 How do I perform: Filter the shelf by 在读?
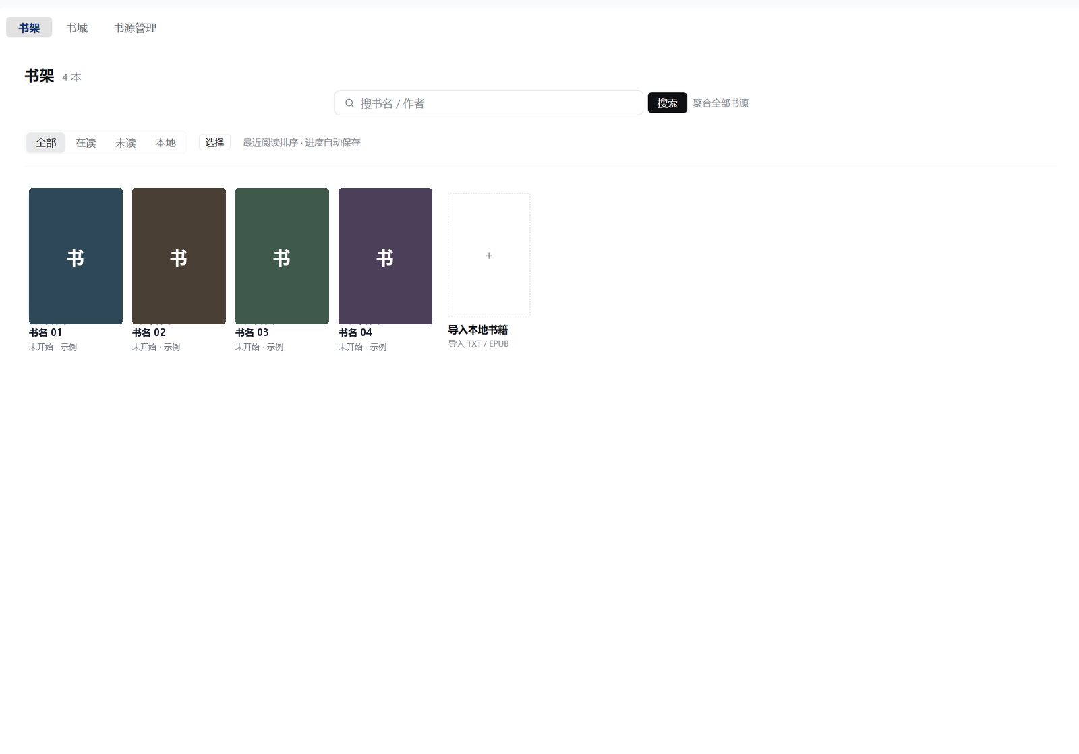pyautogui.click(x=86, y=142)
